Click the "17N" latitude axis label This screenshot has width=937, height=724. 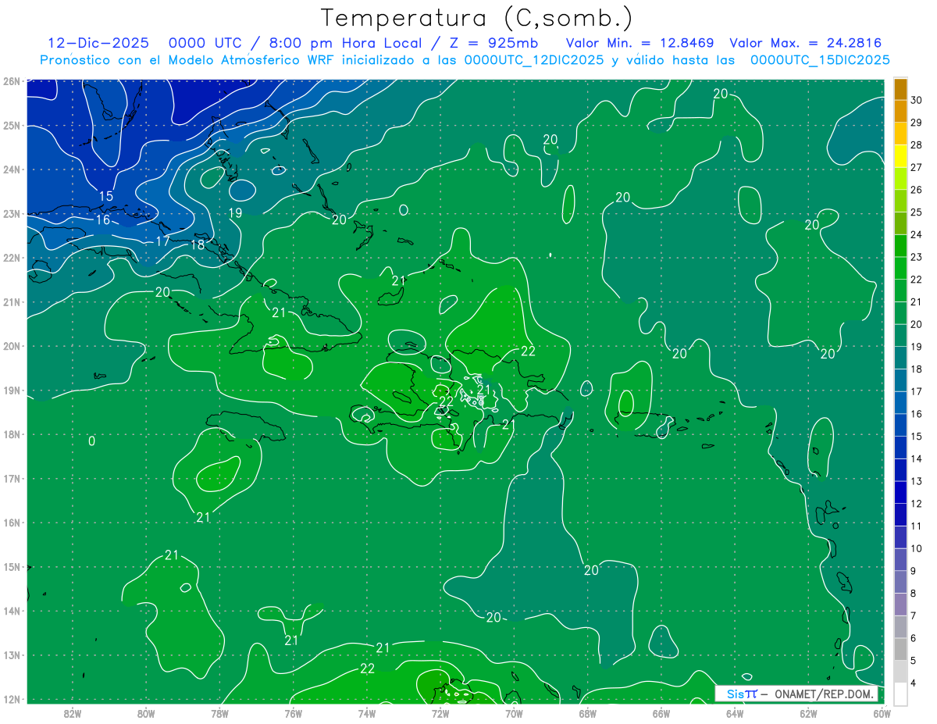pos(11,478)
